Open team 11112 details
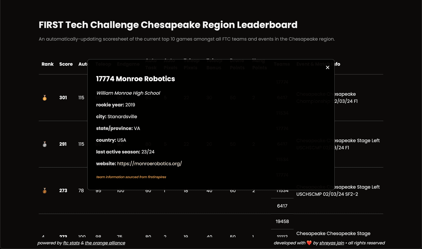Viewport: 422px width, 249px height. (x=282, y=236)
